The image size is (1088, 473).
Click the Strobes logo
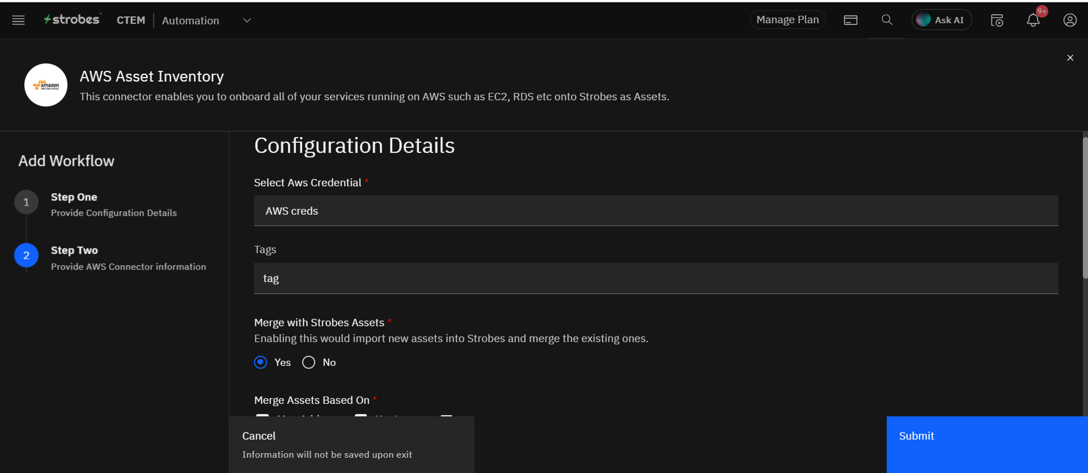[73, 20]
